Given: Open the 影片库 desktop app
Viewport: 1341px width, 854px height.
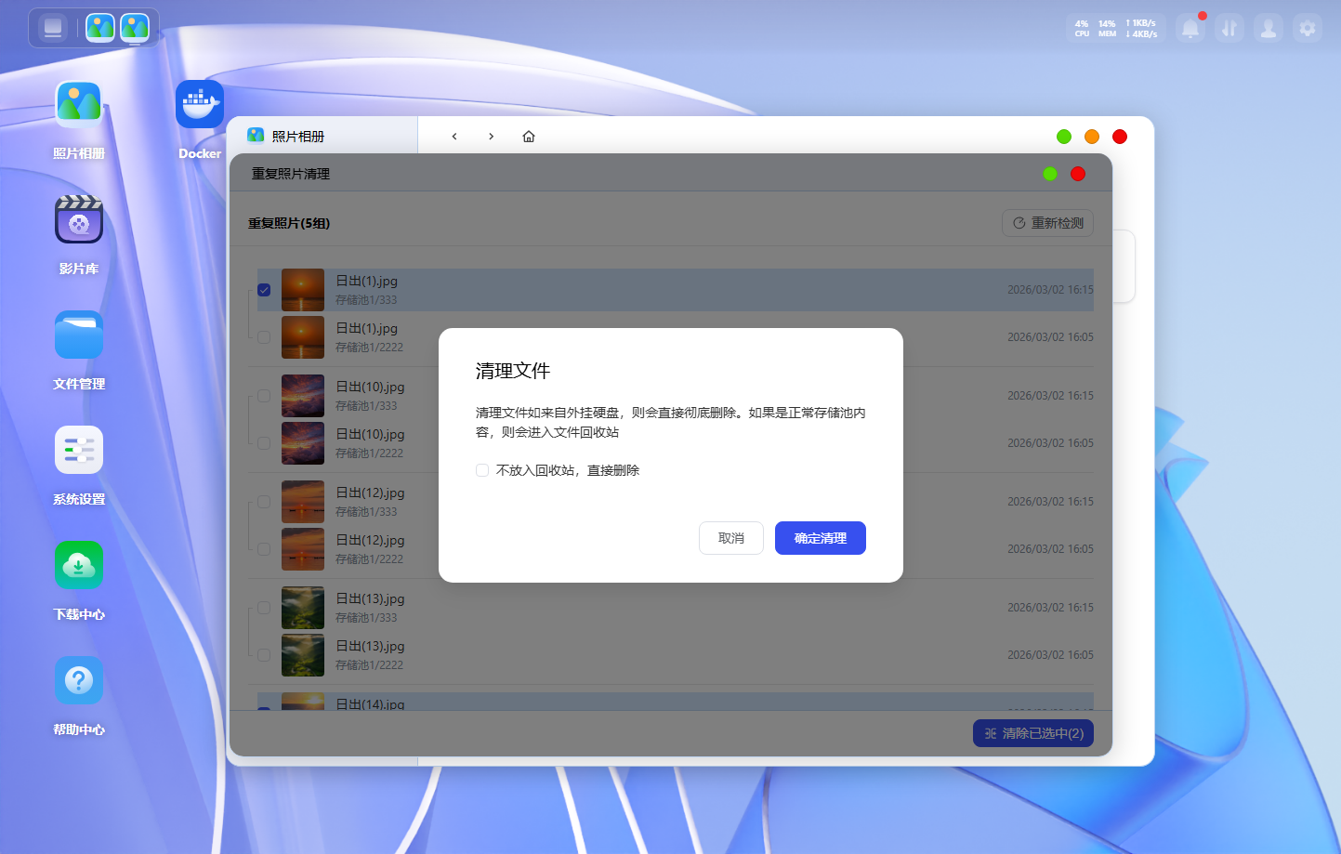Looking at the screenshot, I should (x=79, y=220).
